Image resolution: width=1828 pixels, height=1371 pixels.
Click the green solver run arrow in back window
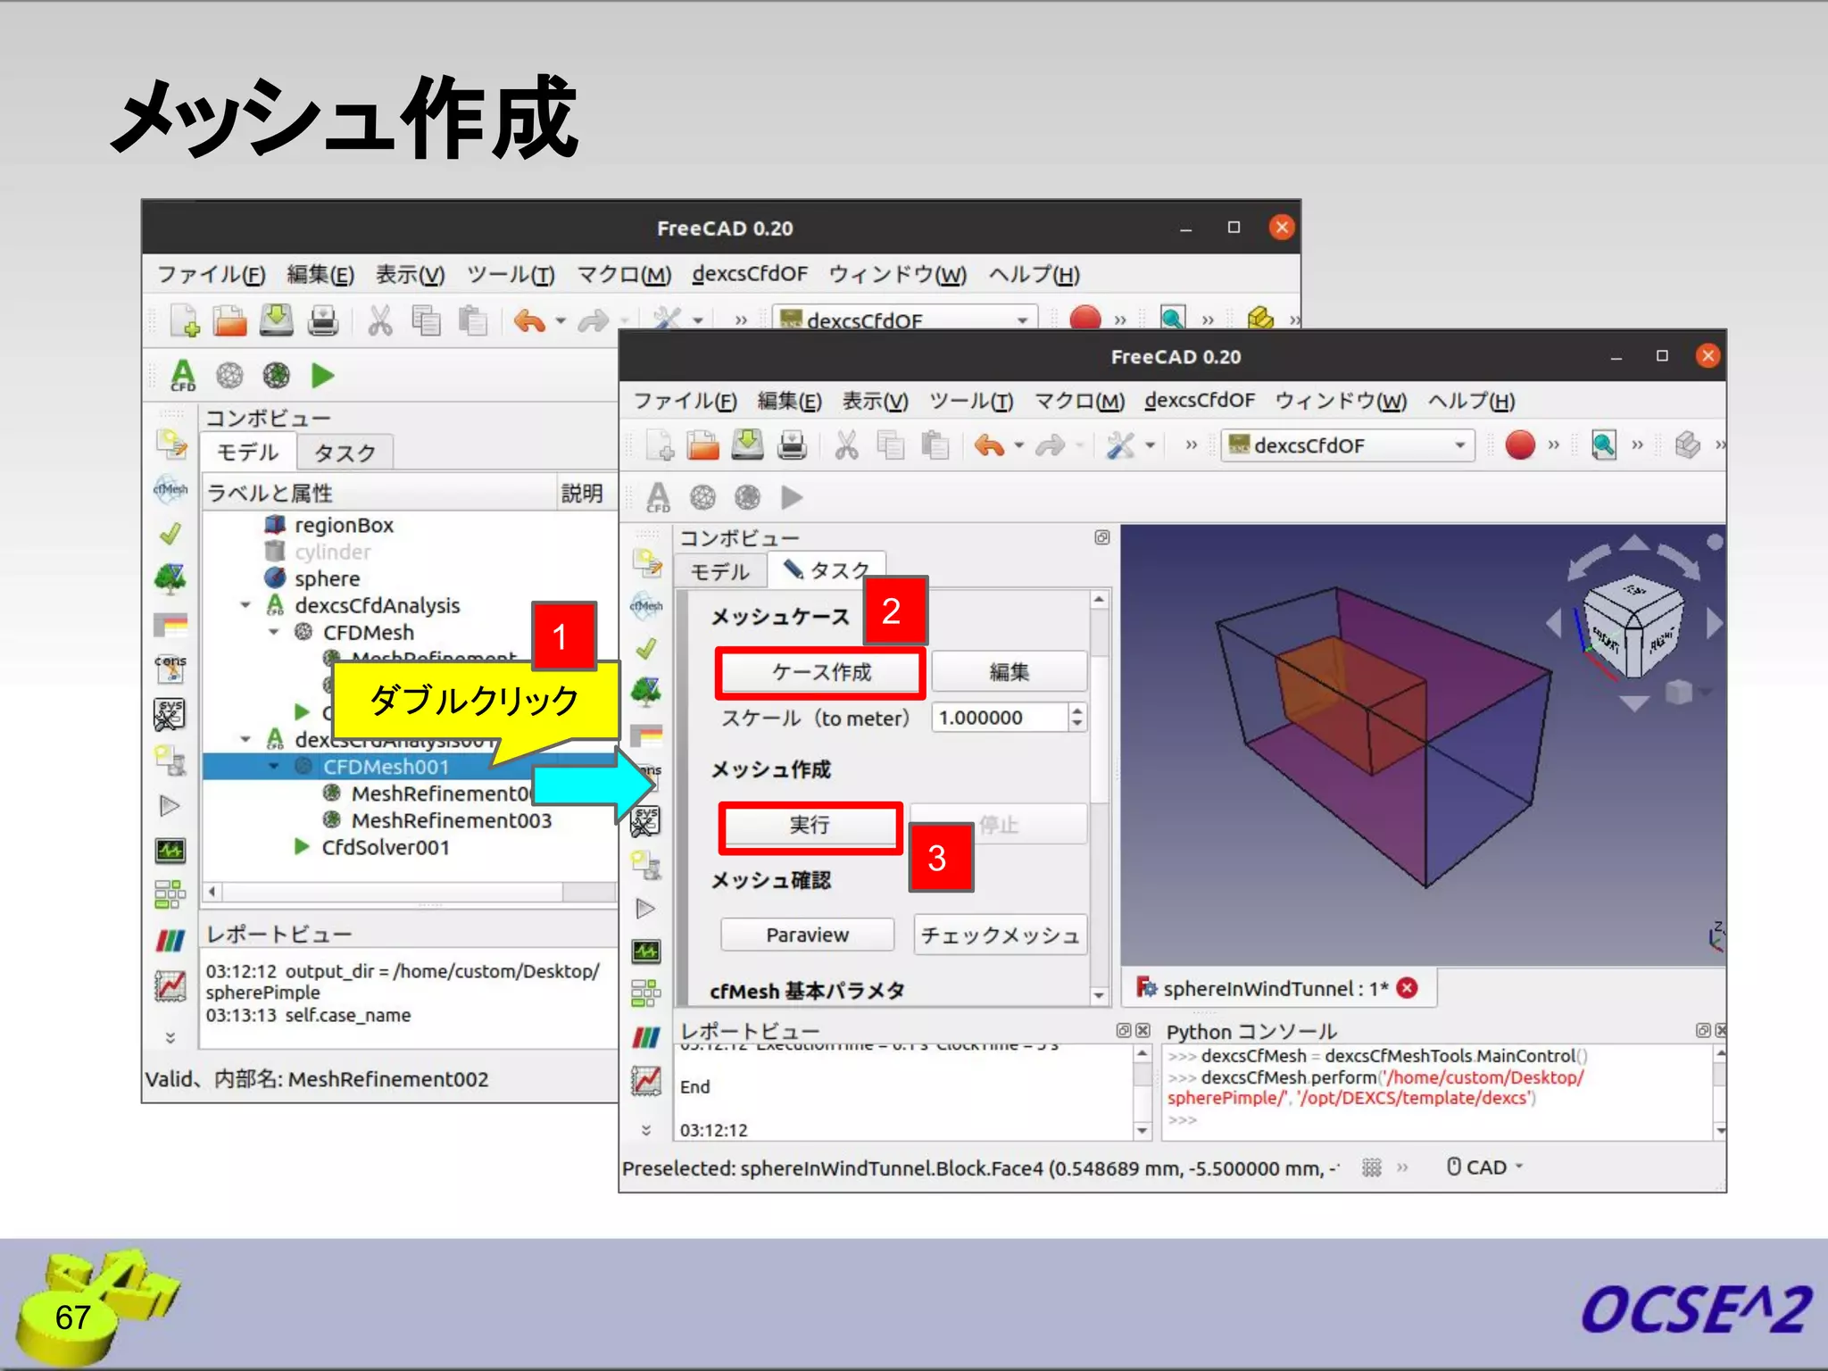coord(323,376)
